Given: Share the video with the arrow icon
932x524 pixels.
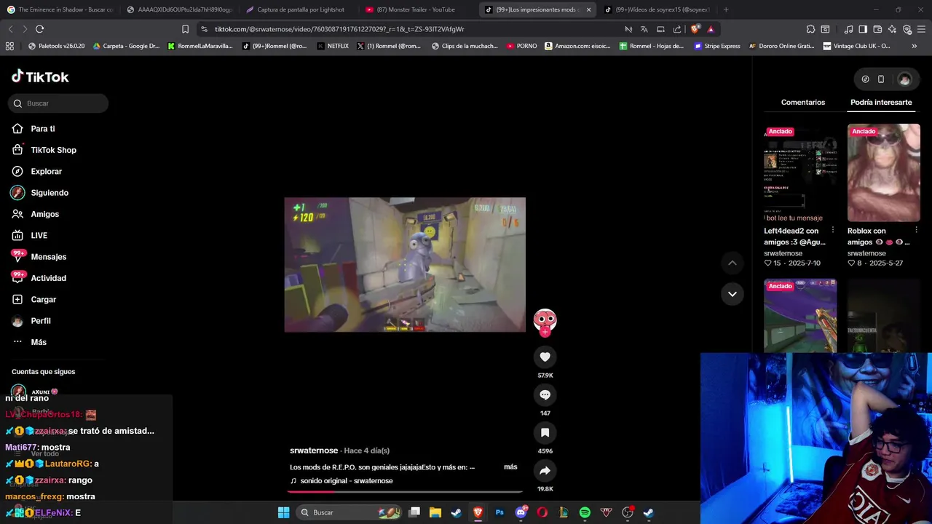Looking at the screenshot, I should [545, 470].
